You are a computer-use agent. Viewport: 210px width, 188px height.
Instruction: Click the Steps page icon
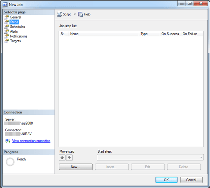(6, 22)
